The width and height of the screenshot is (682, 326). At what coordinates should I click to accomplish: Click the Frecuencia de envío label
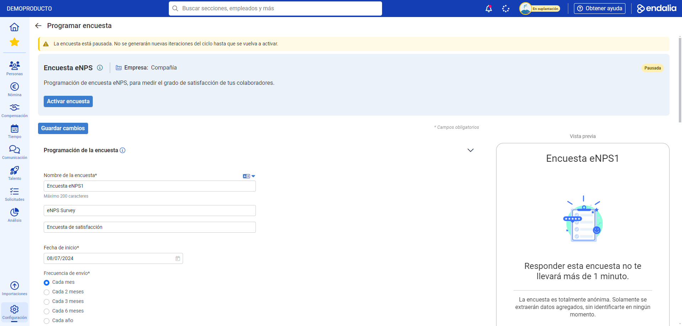click(67, 273)
